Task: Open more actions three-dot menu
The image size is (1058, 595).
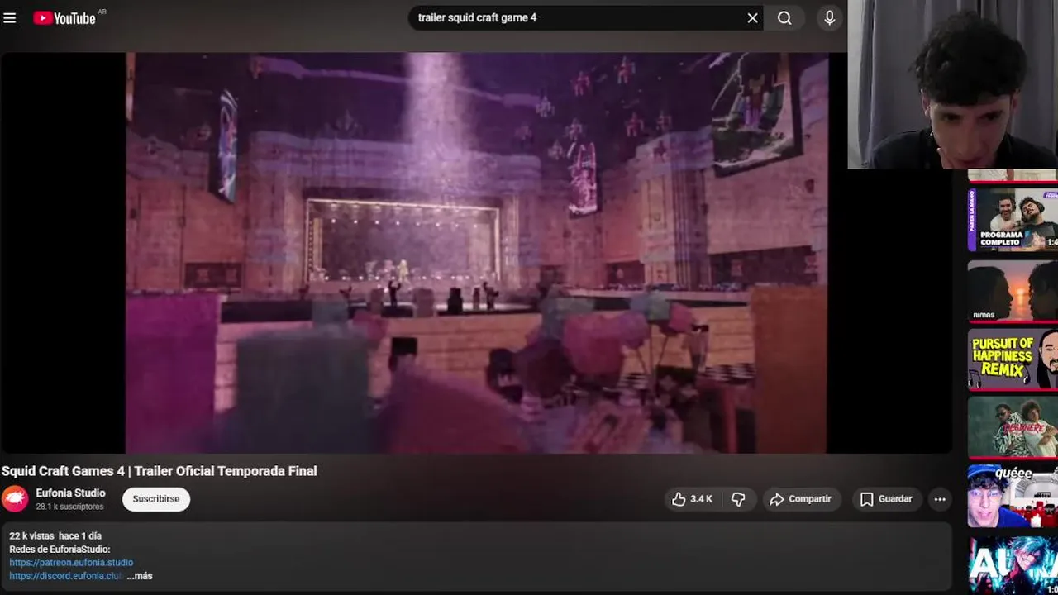Action: pos(939,499)
